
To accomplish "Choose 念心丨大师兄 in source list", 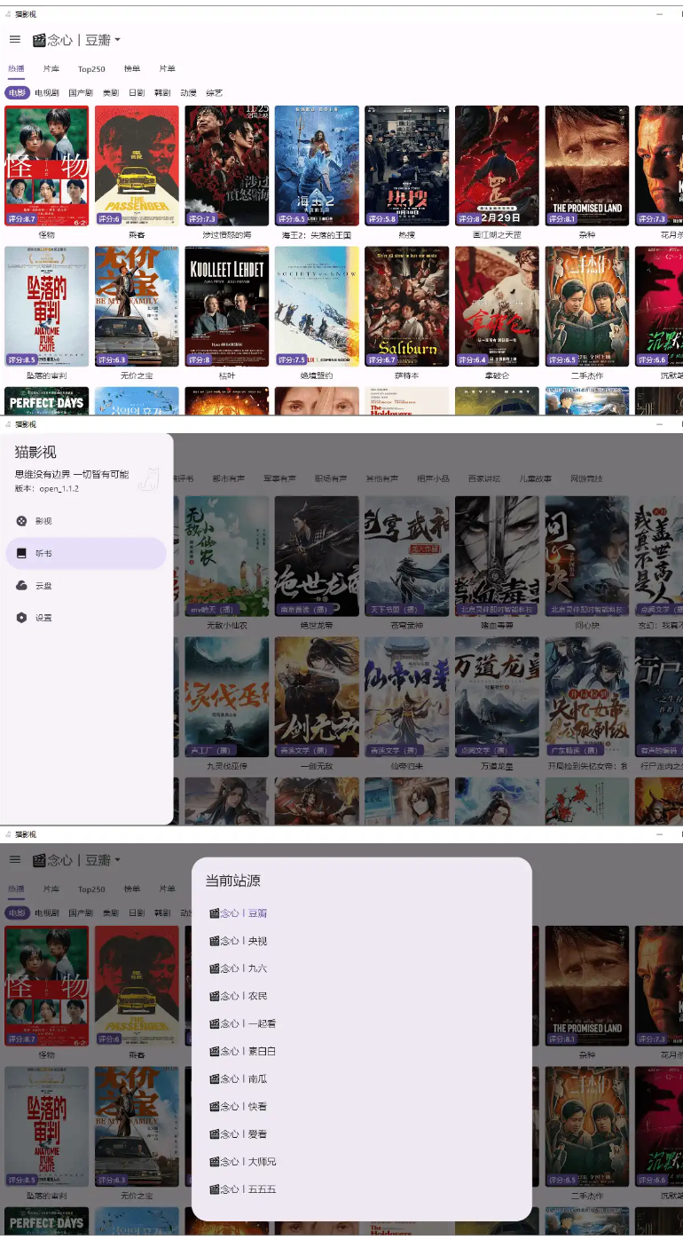I will pyautogui.click(x=242, y=1162).
